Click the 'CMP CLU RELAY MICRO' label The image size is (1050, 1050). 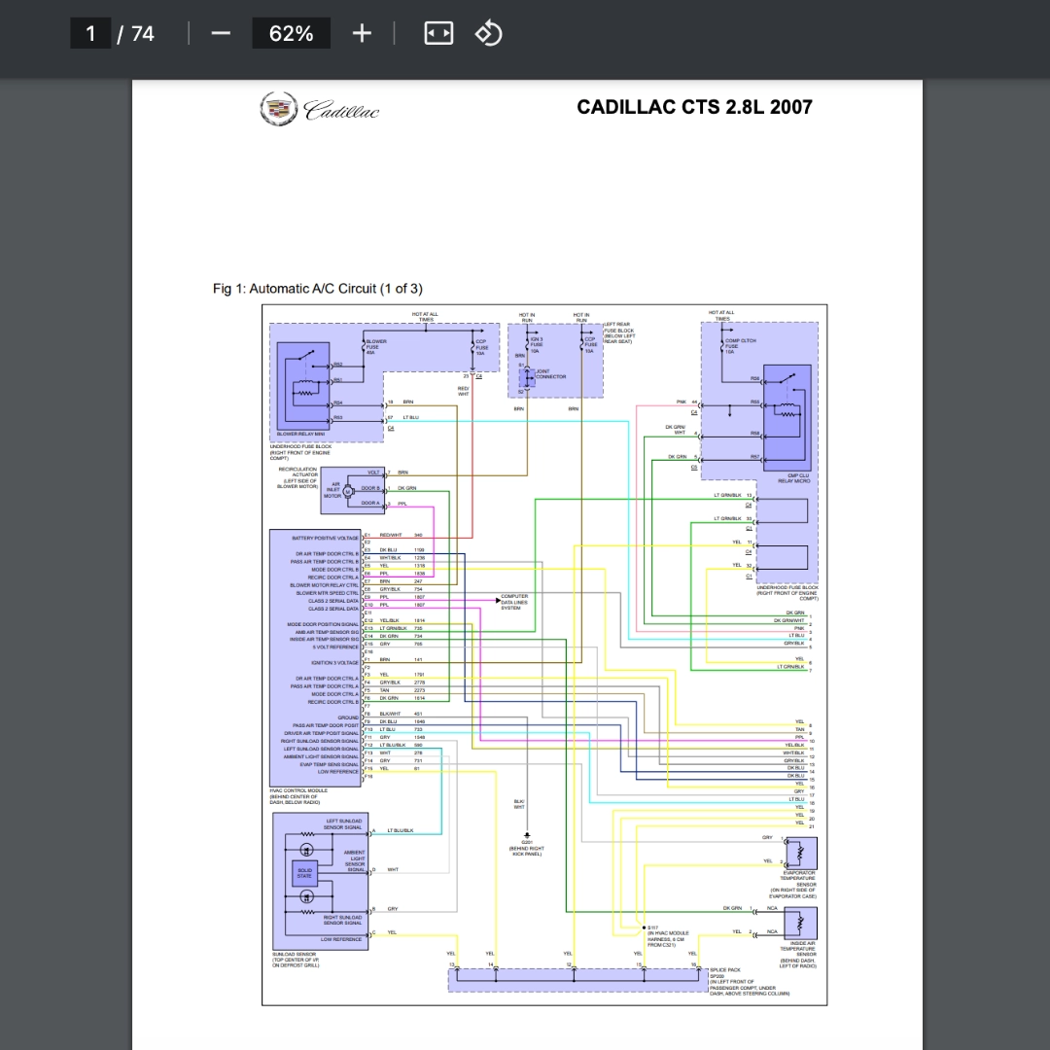point(794,478)
